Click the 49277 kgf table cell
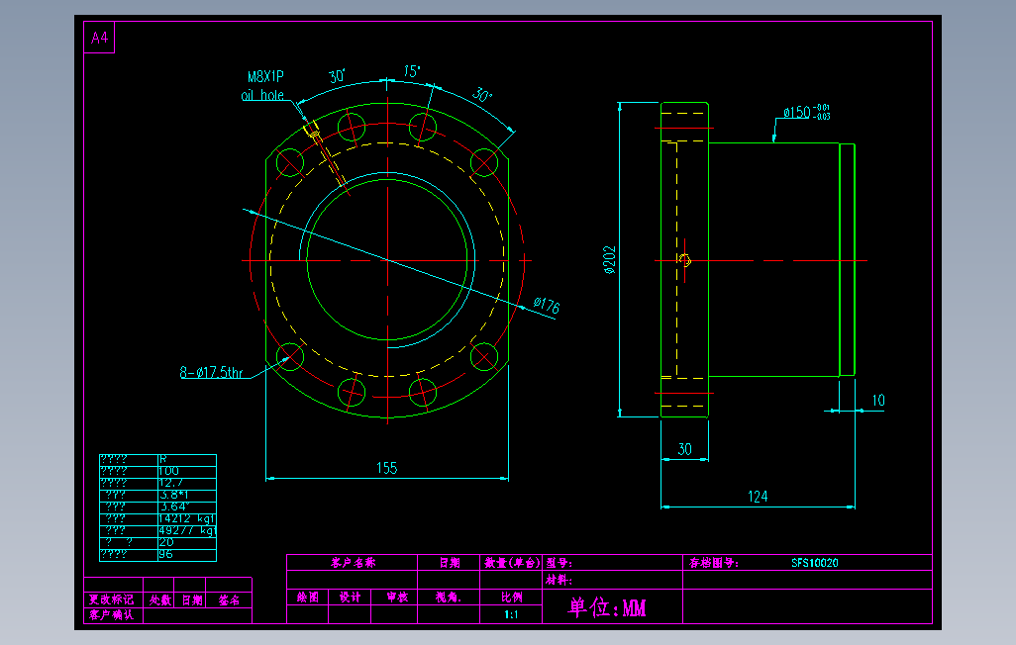The image size is (1016, 645). click(x=186, y=530)
